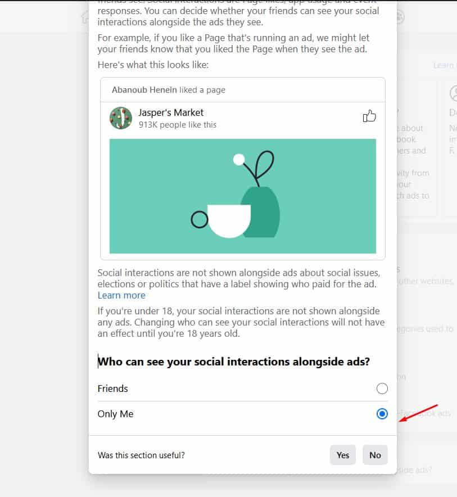
Task: Select the radio button next to Friends
Action: pos(382,388)
